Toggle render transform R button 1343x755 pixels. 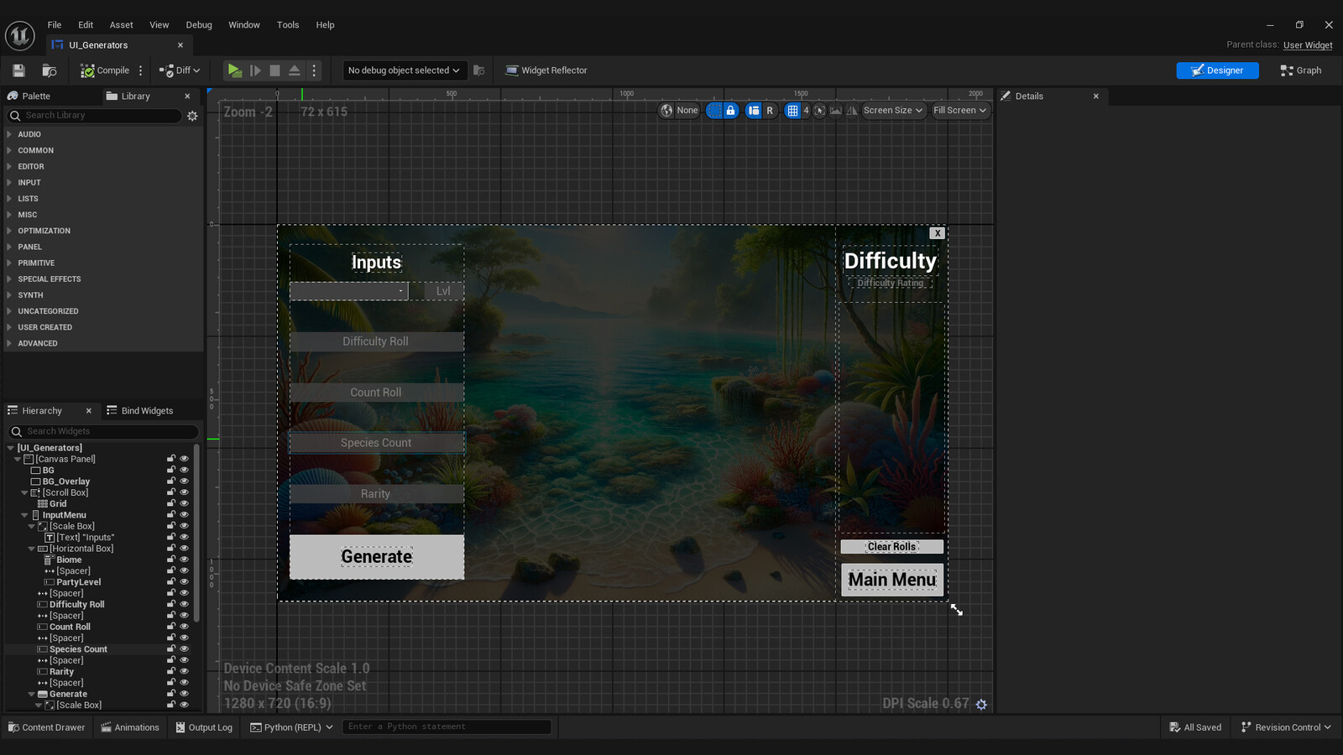click(770, 111)
